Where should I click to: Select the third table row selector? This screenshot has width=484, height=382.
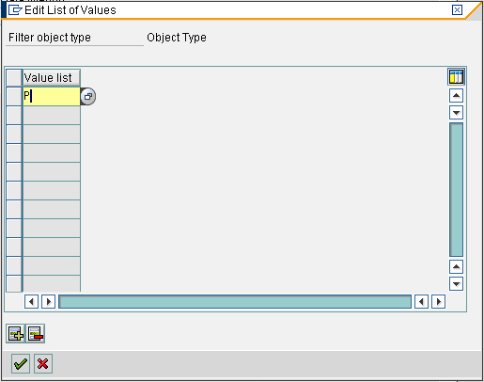point(14,134)
